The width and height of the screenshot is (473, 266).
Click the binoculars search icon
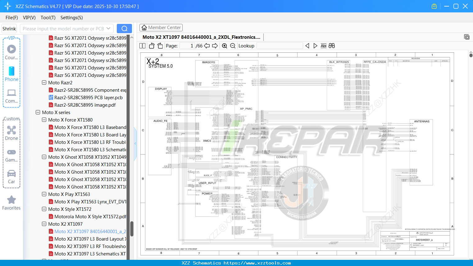(x=332, y=46)
